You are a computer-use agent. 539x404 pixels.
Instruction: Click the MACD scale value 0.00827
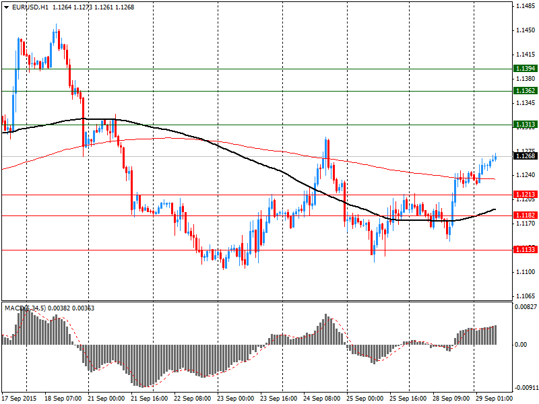point(526,307)
